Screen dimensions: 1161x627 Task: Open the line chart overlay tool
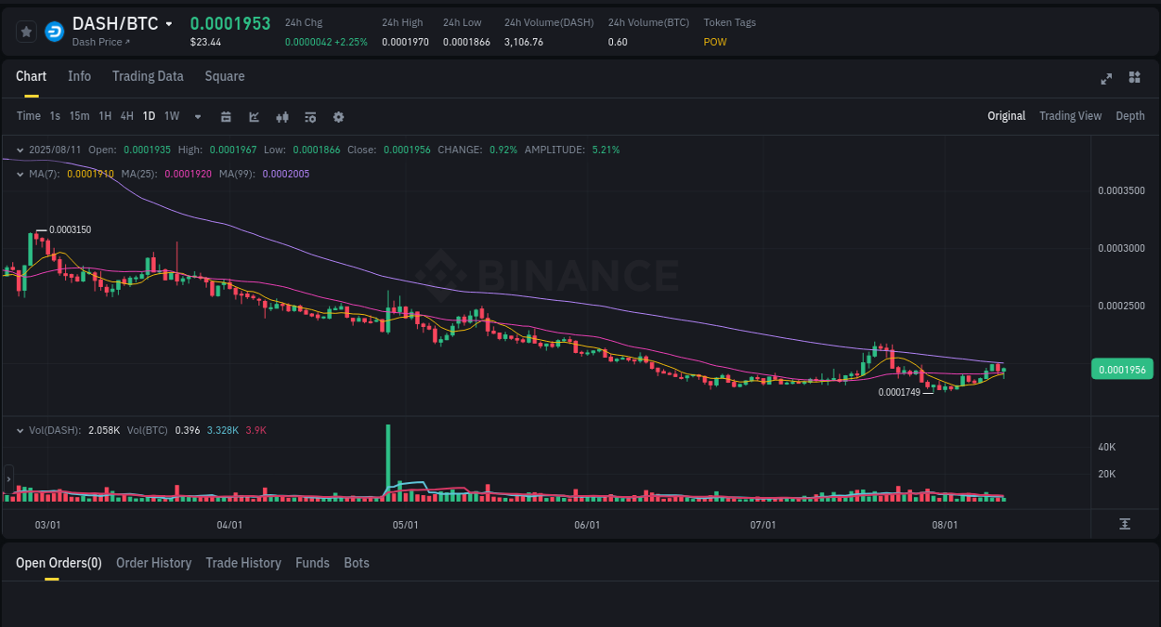(253, 116)
